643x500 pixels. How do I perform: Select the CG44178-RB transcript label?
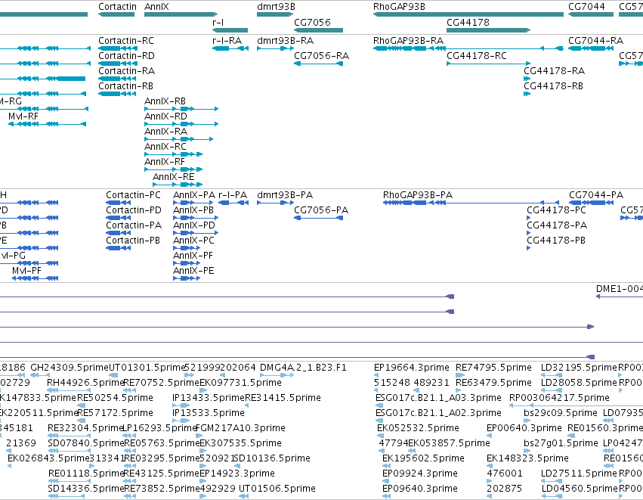pos(553,85)
